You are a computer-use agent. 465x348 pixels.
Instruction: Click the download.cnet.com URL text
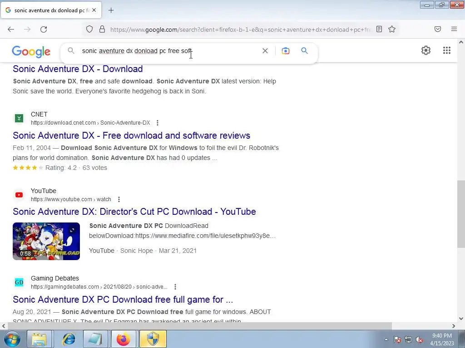click(90, 122)
